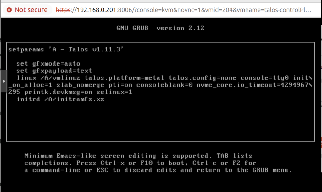Click the GNU GRUB version 2.12 title
Image resolution: width=322 pixels, height=192 pixels.
pyautogui.click(x=160, y=28)
